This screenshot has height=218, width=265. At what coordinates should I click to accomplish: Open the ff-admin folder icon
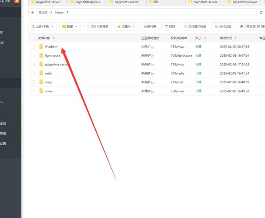(x=41, y=47)
